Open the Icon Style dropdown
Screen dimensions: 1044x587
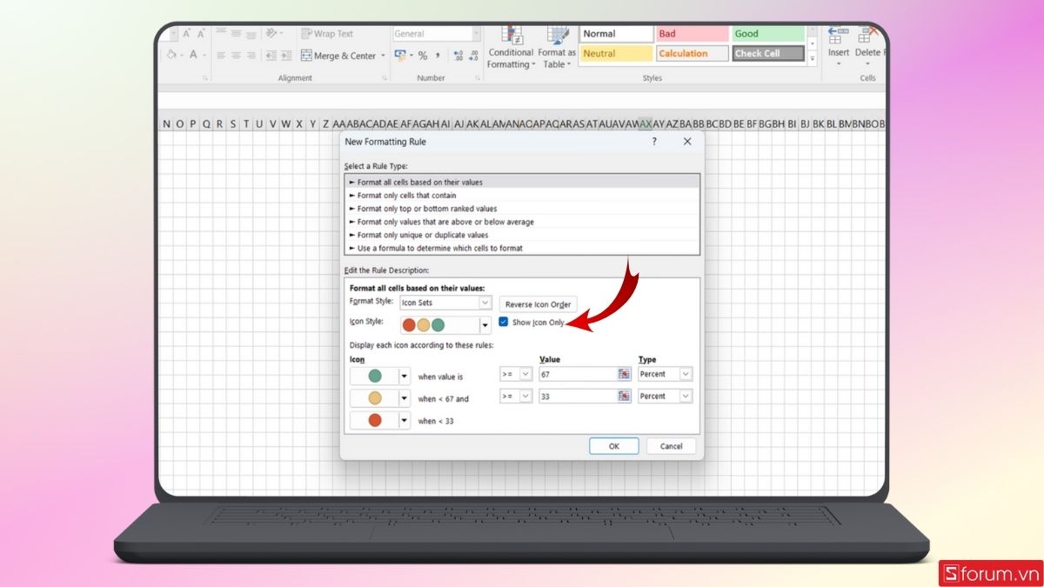(x=445, y=325)
